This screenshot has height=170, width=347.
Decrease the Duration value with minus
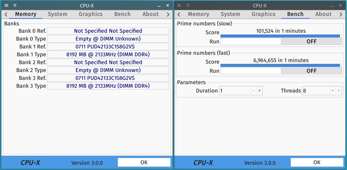[253, 91]
